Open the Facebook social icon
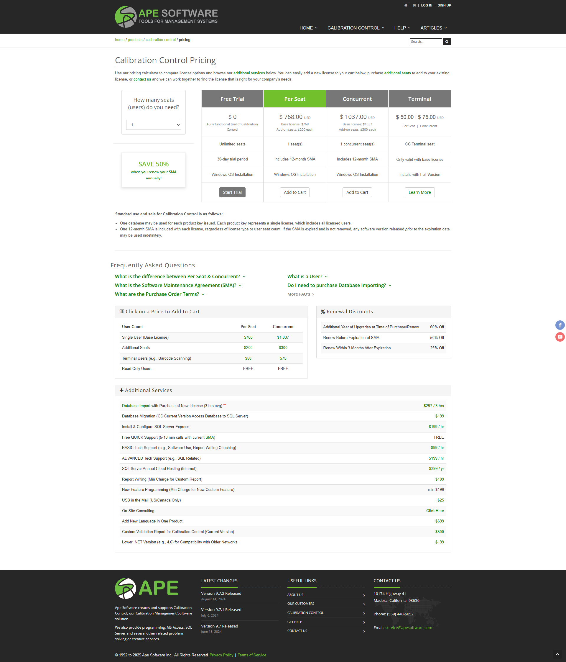 (x=560, y=325)
